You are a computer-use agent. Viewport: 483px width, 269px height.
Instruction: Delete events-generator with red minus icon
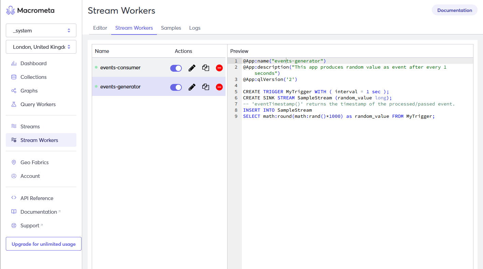[x=219, y=87]
